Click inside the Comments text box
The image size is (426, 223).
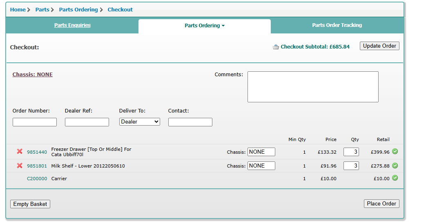(313, 87)
